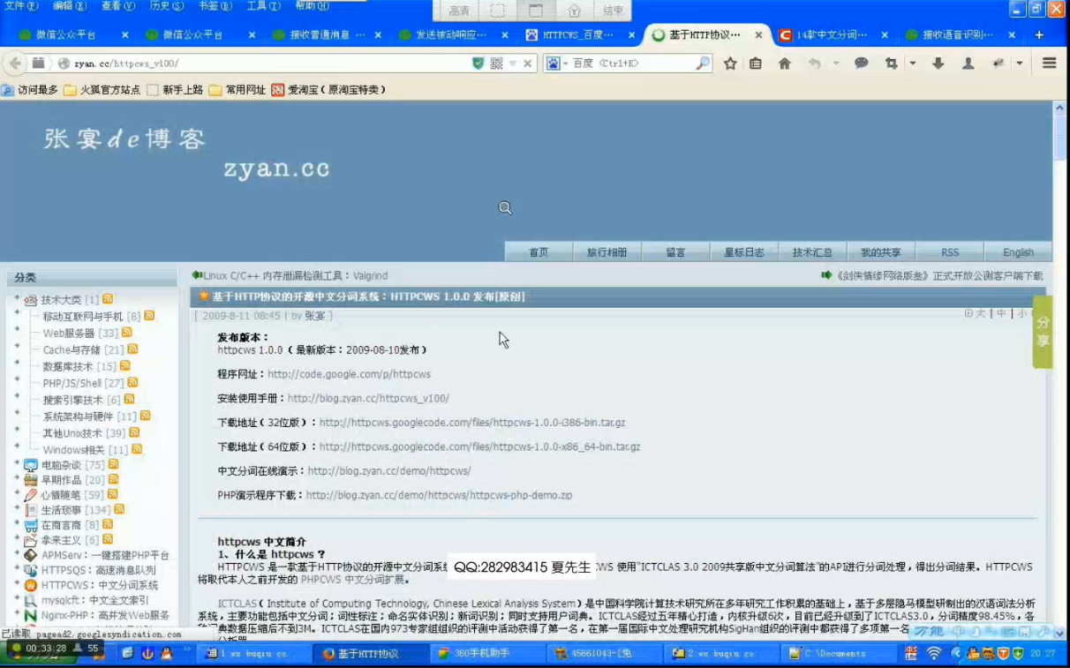This screenshot has height=668, width=1070.
Task: Open the chat bubble toolbar icon
Action: tap(862, 64)
